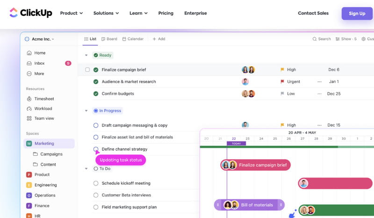
Task: Switch to the Calendar view tab
Action: [x=133, y=39]
